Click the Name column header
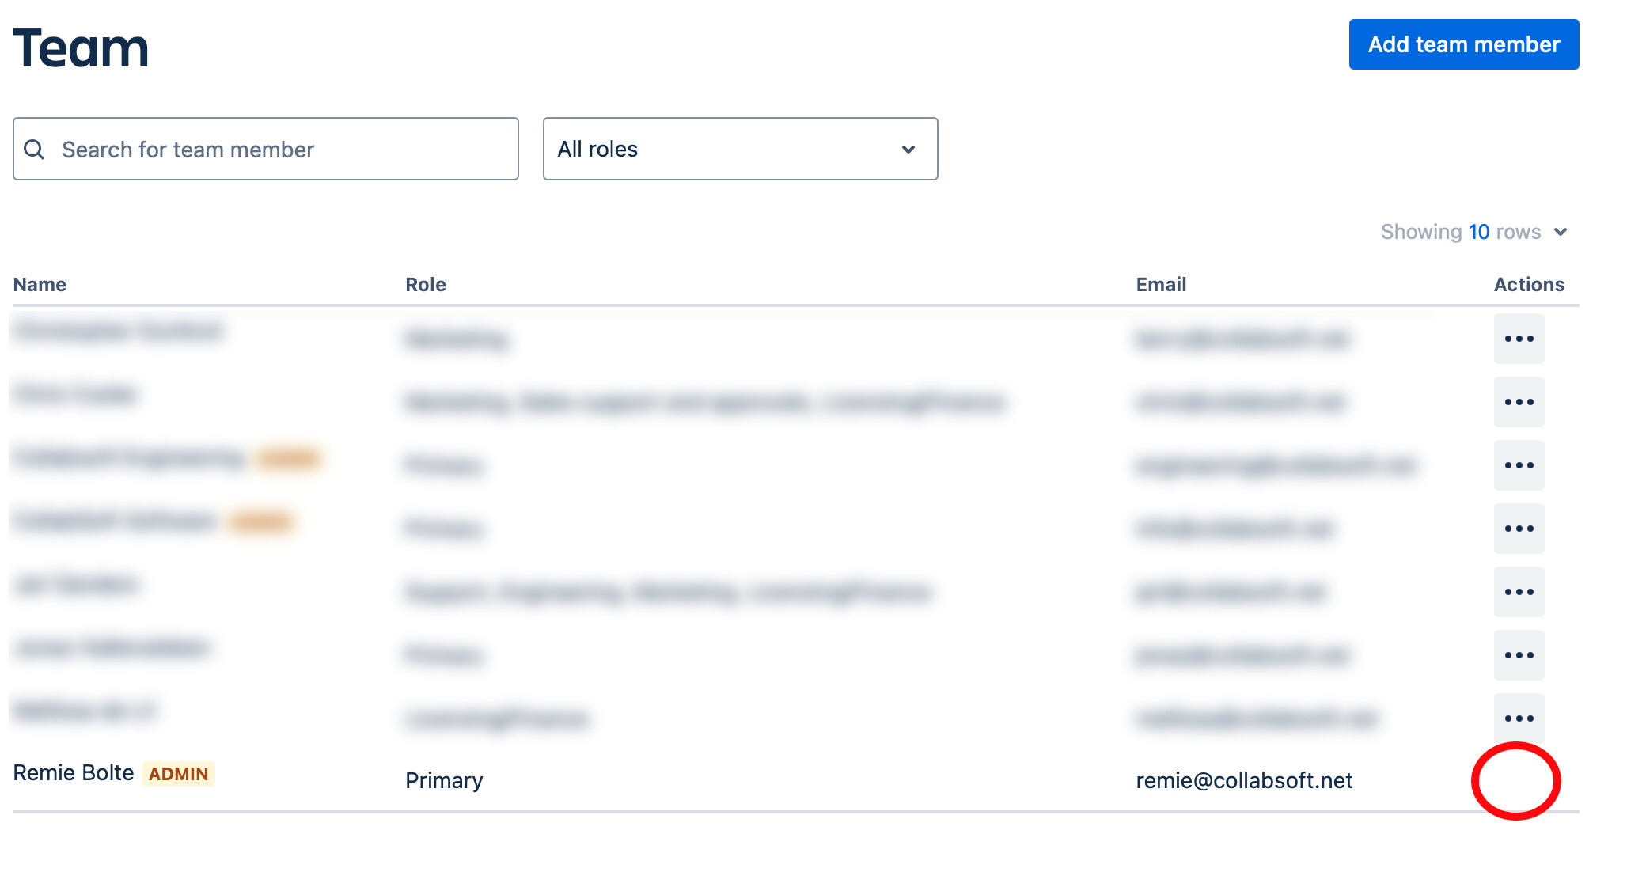Image resolution: width=1627 pixels, height=872 pixels. tap(40, 285)
